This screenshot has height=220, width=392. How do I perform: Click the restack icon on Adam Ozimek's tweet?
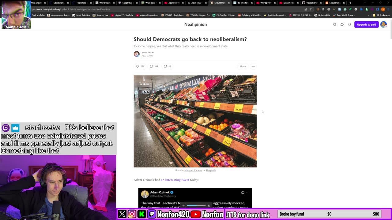point(243,192)
